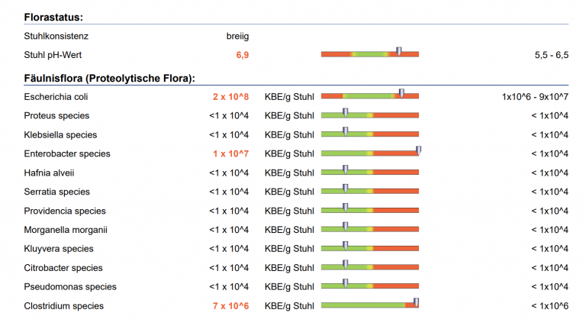
Task: Click the Clostridium species gauge marker
Action: click(416, 303)
